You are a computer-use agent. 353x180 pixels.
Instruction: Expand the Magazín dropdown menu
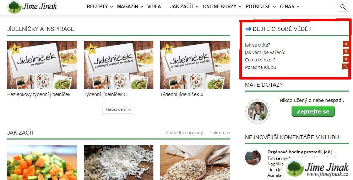(x=130, y=6)
